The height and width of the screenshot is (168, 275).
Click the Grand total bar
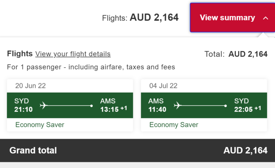click(137, 150)
